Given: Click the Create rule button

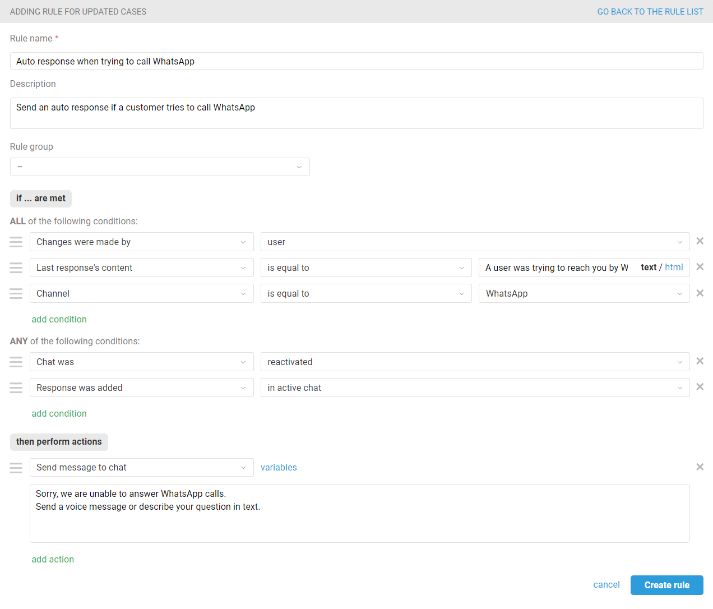Looking at the screenshot, I should pos(666,585).
